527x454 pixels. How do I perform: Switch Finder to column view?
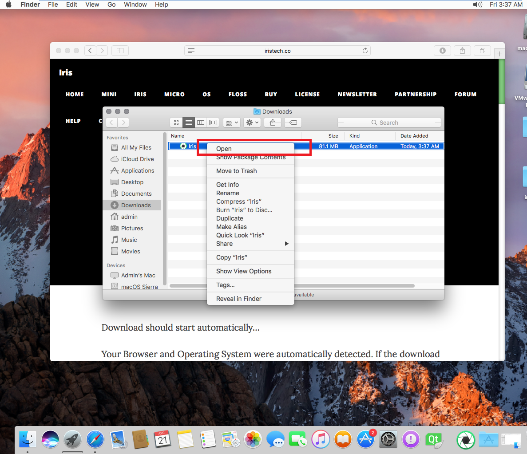(x=201, y=122)
